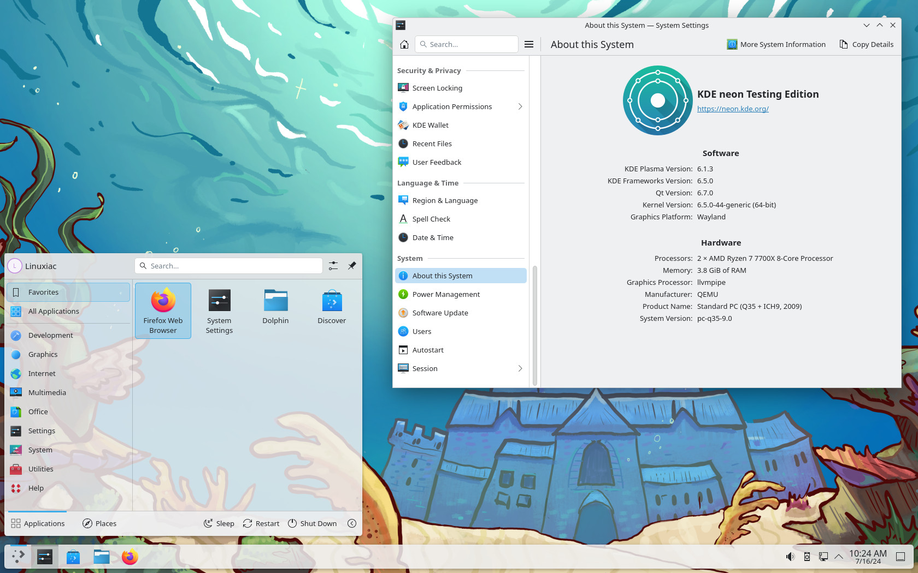Open Settings category in launcher
The width and height of the screenshot is (918, 573).
click(x=68, y=431)
